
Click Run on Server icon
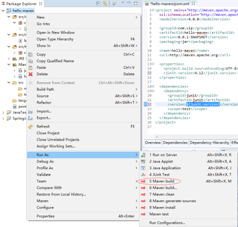(143, 155)
